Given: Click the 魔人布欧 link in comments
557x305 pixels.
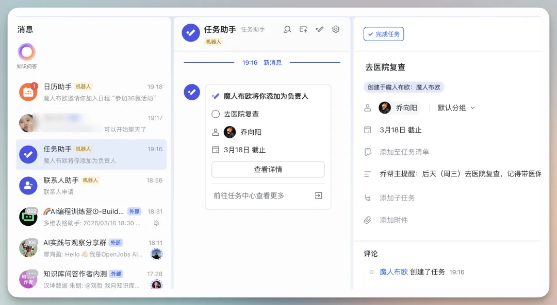Looking at the screenshot, I should click(395, 272).
